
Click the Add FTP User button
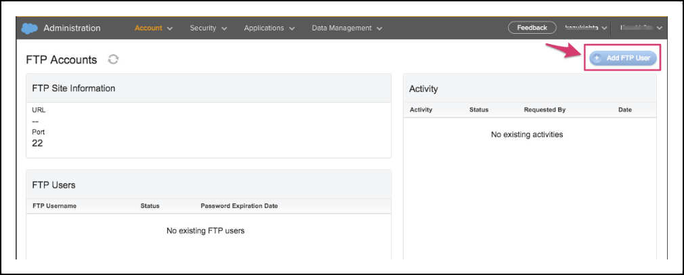coord(622,59)
